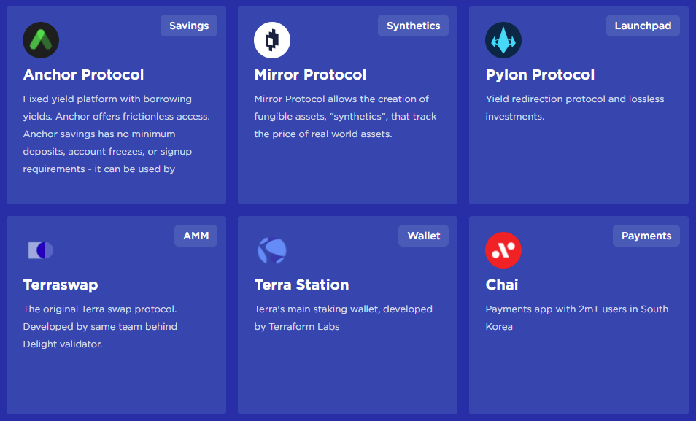Open the Anchor Protocol title link

coord(84,74)
